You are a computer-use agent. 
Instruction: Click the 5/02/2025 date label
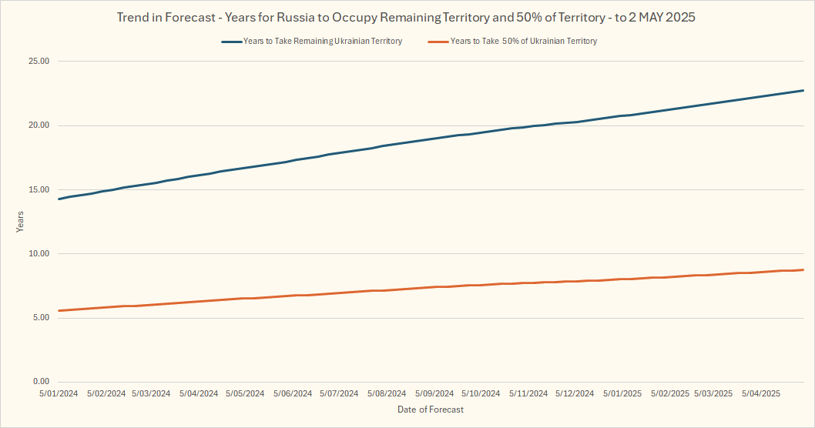click(670, 393)
